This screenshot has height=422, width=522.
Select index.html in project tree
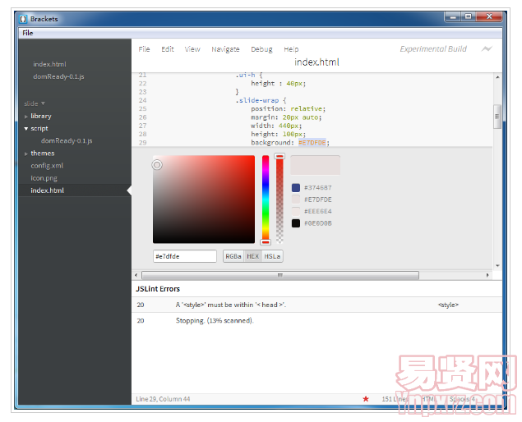click(x=75, y=190)
